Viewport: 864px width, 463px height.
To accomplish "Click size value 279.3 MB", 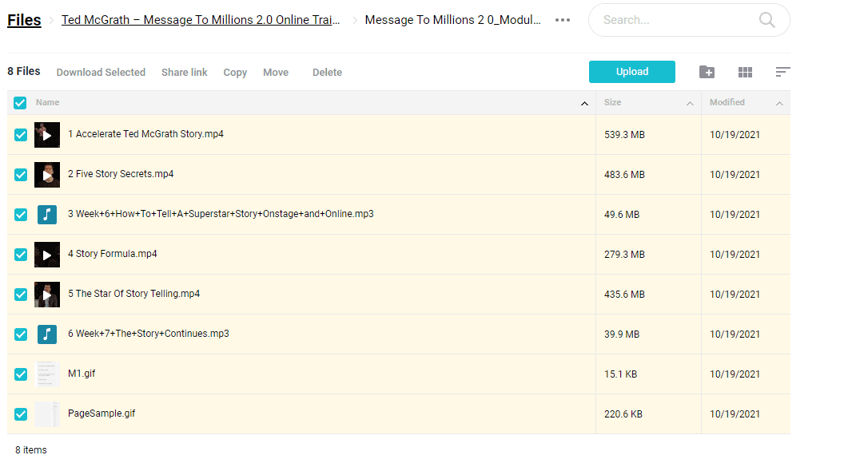I will point(624,255).
